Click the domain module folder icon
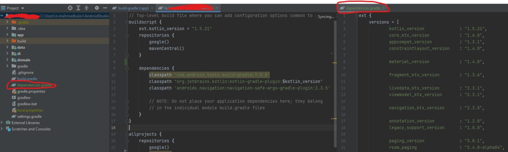The height and width of the screenshot is (152, 508). pyautogui.click(x=14, y=60)
